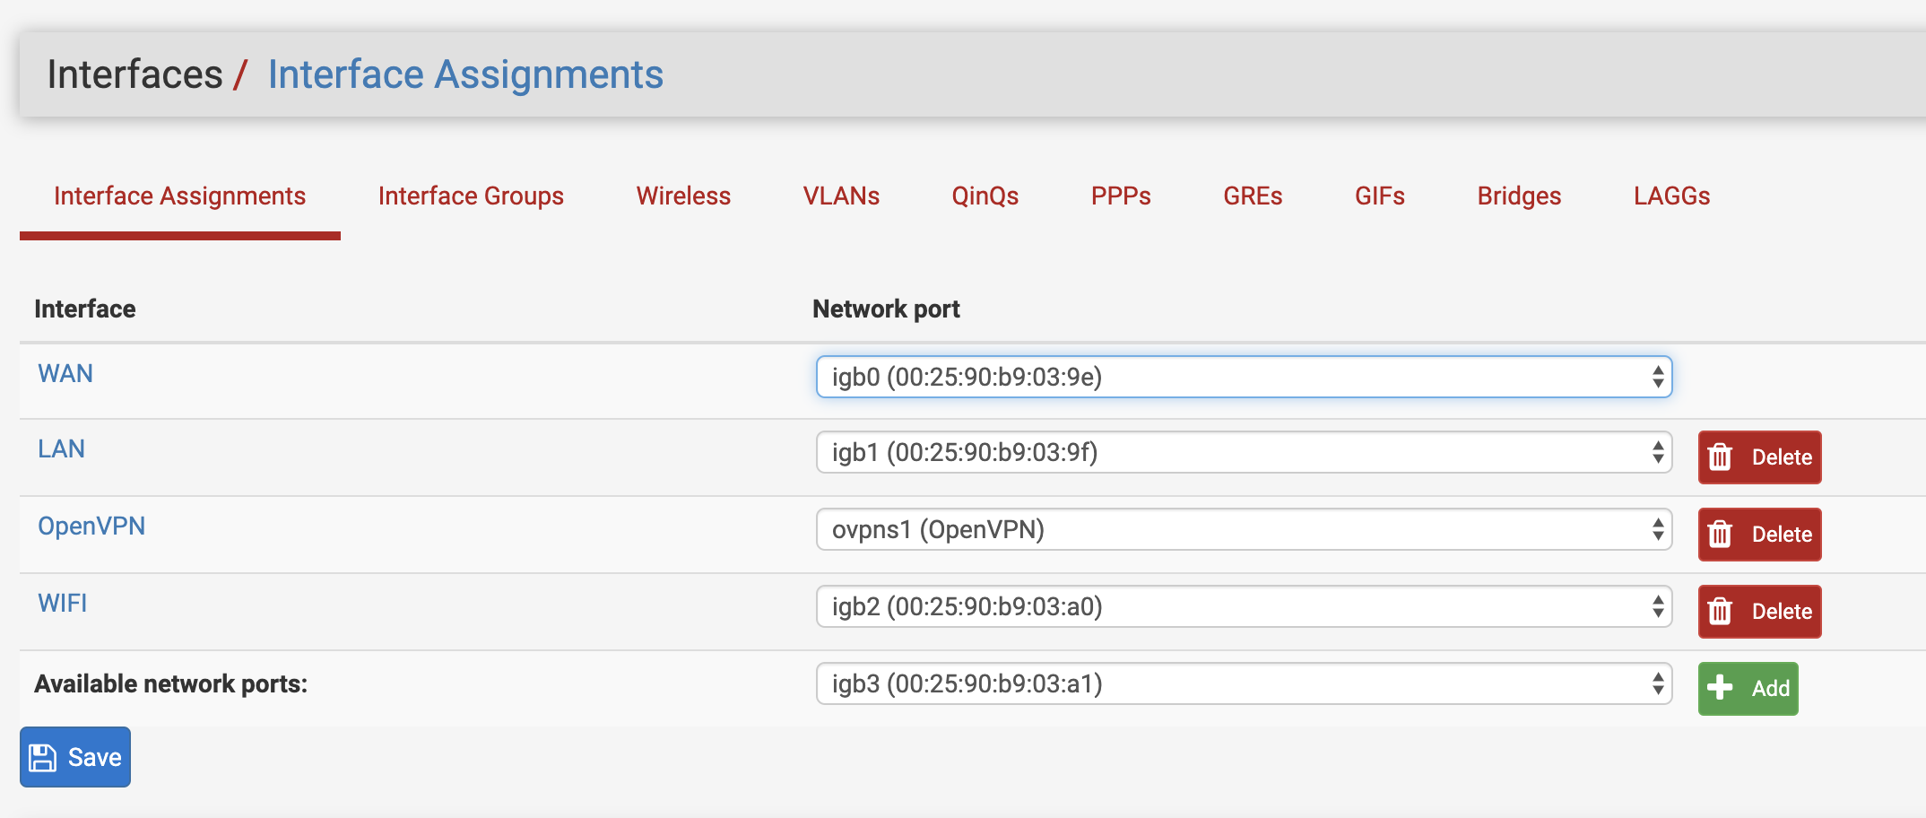
Task: Switch to the QinQs tab
Action: 985,196
